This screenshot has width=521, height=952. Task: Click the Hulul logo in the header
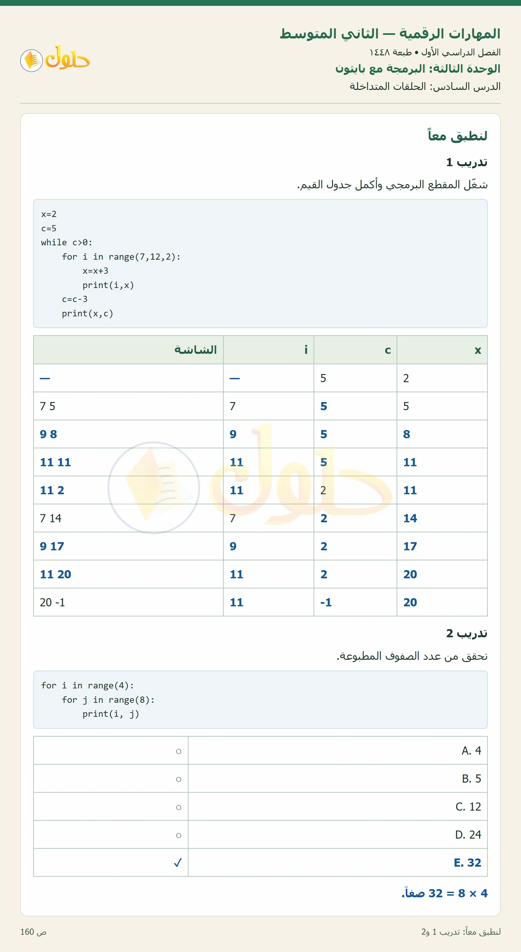tap(55, 59)
